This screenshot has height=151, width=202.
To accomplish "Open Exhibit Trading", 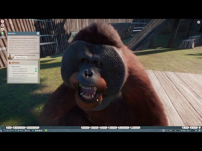I will [x=33, y=128].
